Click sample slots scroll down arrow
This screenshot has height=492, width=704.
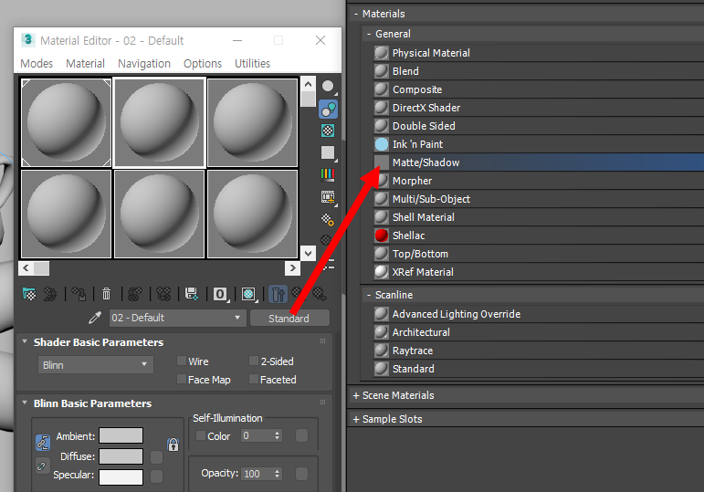coord(308,253)
